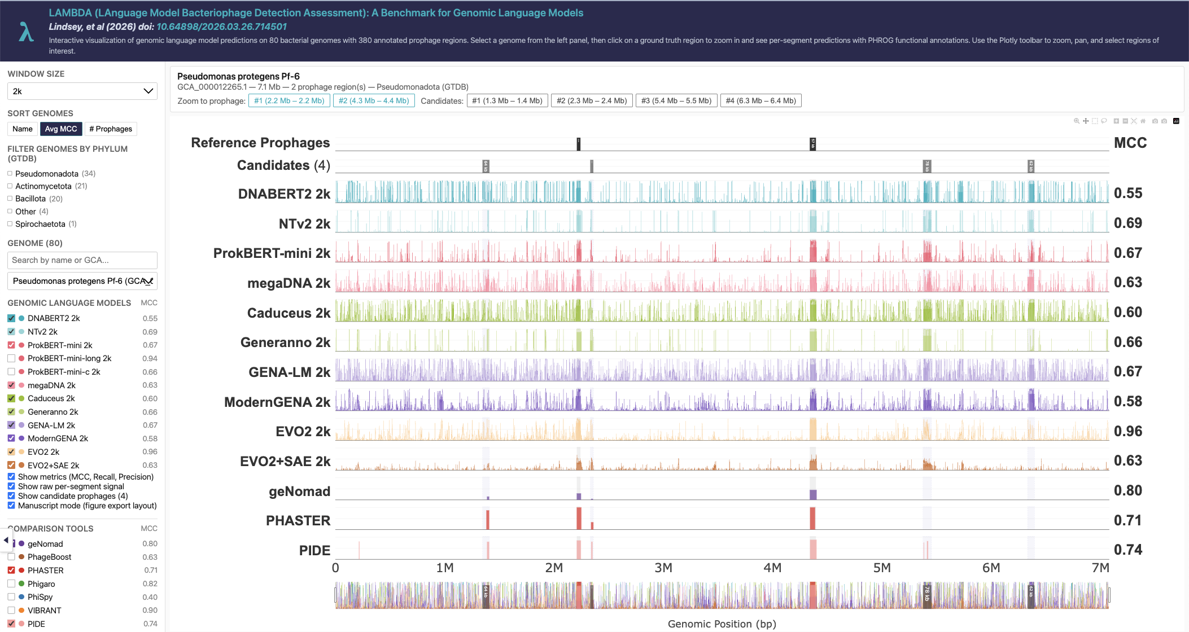Click the Search by name or GCA field
Viewport: 1189px width, 632px height.
coord(82,260)
